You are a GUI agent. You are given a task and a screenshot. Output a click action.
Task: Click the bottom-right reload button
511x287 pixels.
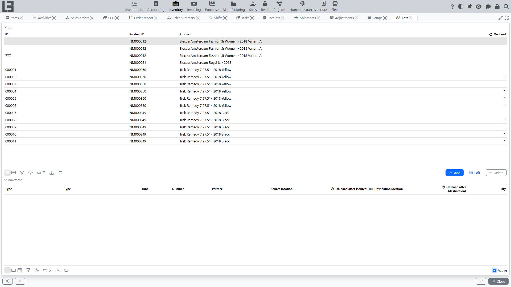(481, 281)
